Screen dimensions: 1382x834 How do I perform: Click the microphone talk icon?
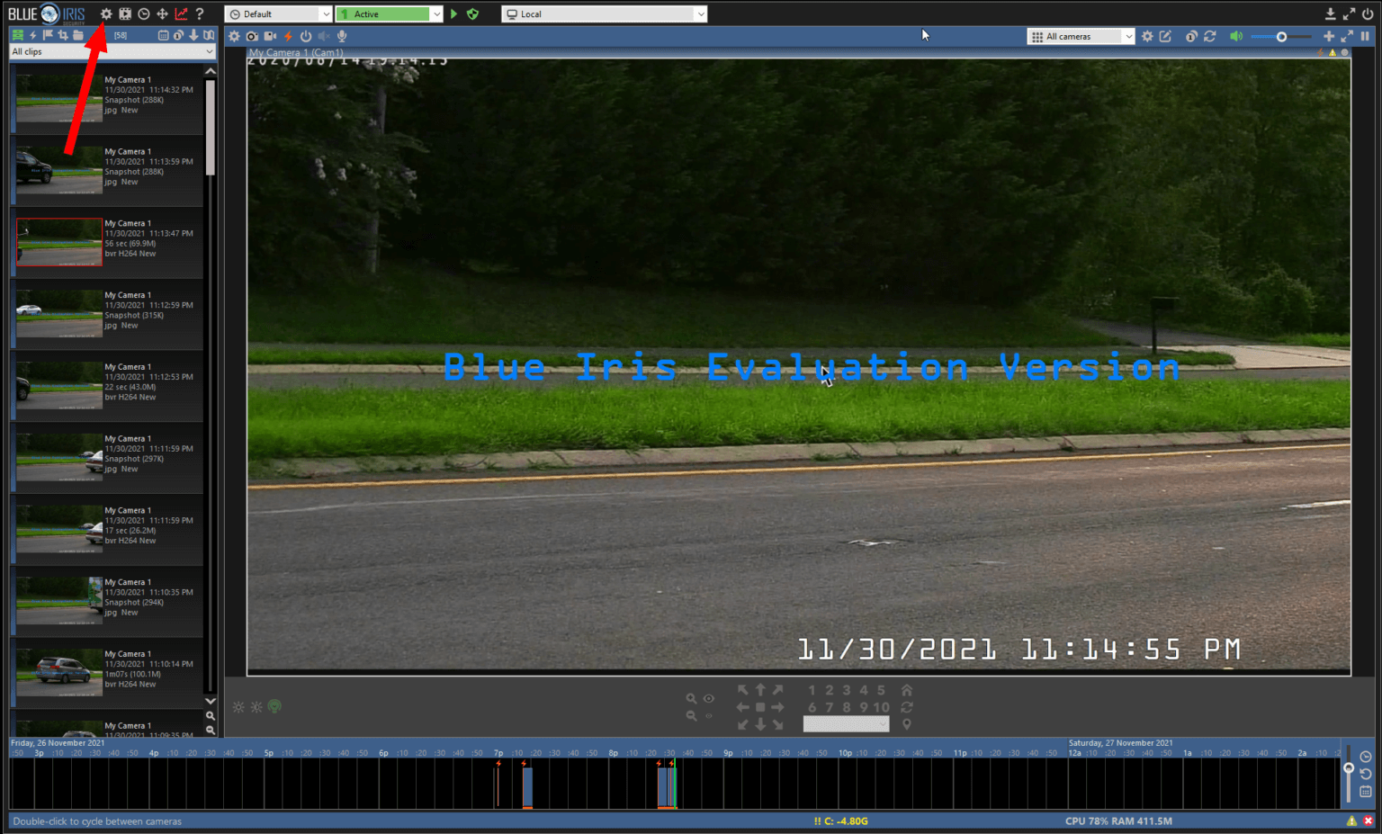pos(342,36)
